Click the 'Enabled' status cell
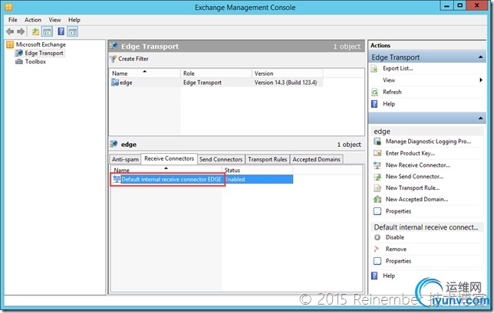This screenshot has height=313, width=494. click(x=235, y=179)
